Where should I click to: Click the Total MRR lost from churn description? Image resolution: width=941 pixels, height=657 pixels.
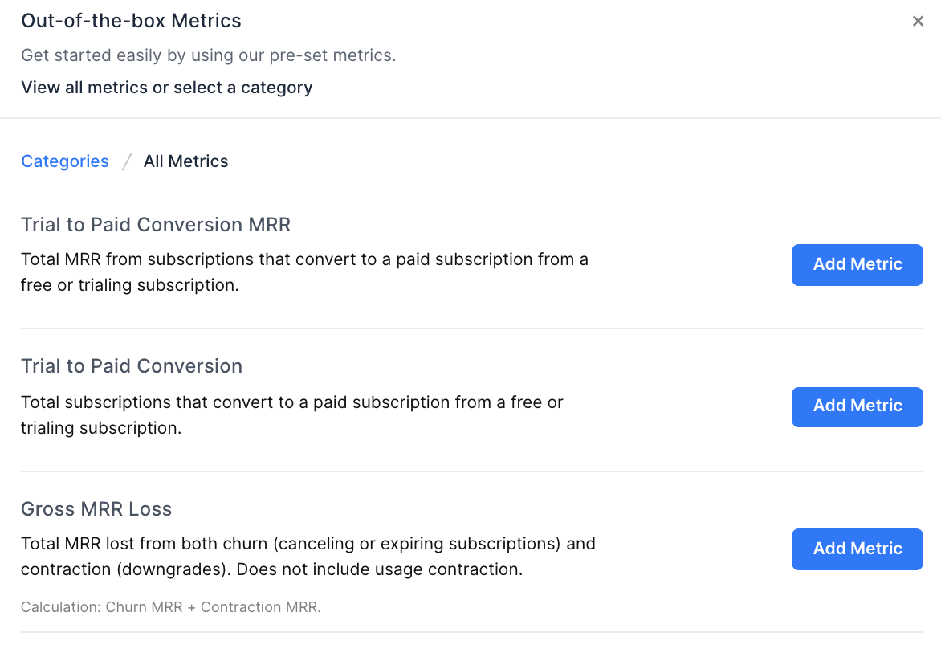pyautogui.click(x=308, y=557)
